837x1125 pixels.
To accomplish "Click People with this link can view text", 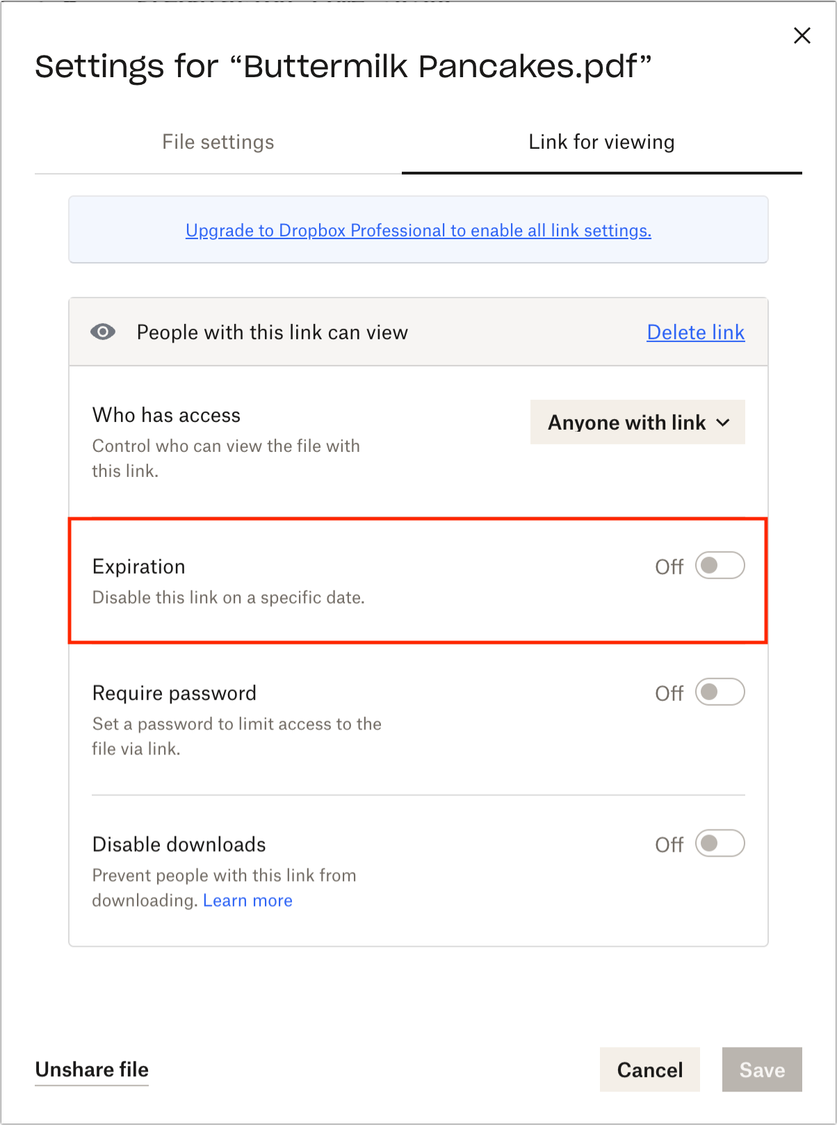I will [273, 332].
